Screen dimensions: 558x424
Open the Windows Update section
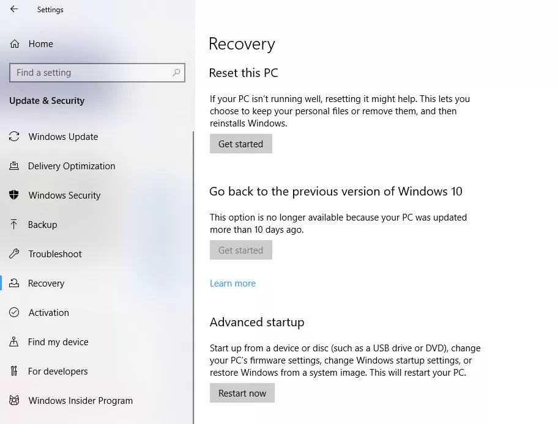[x=63, y=137]
